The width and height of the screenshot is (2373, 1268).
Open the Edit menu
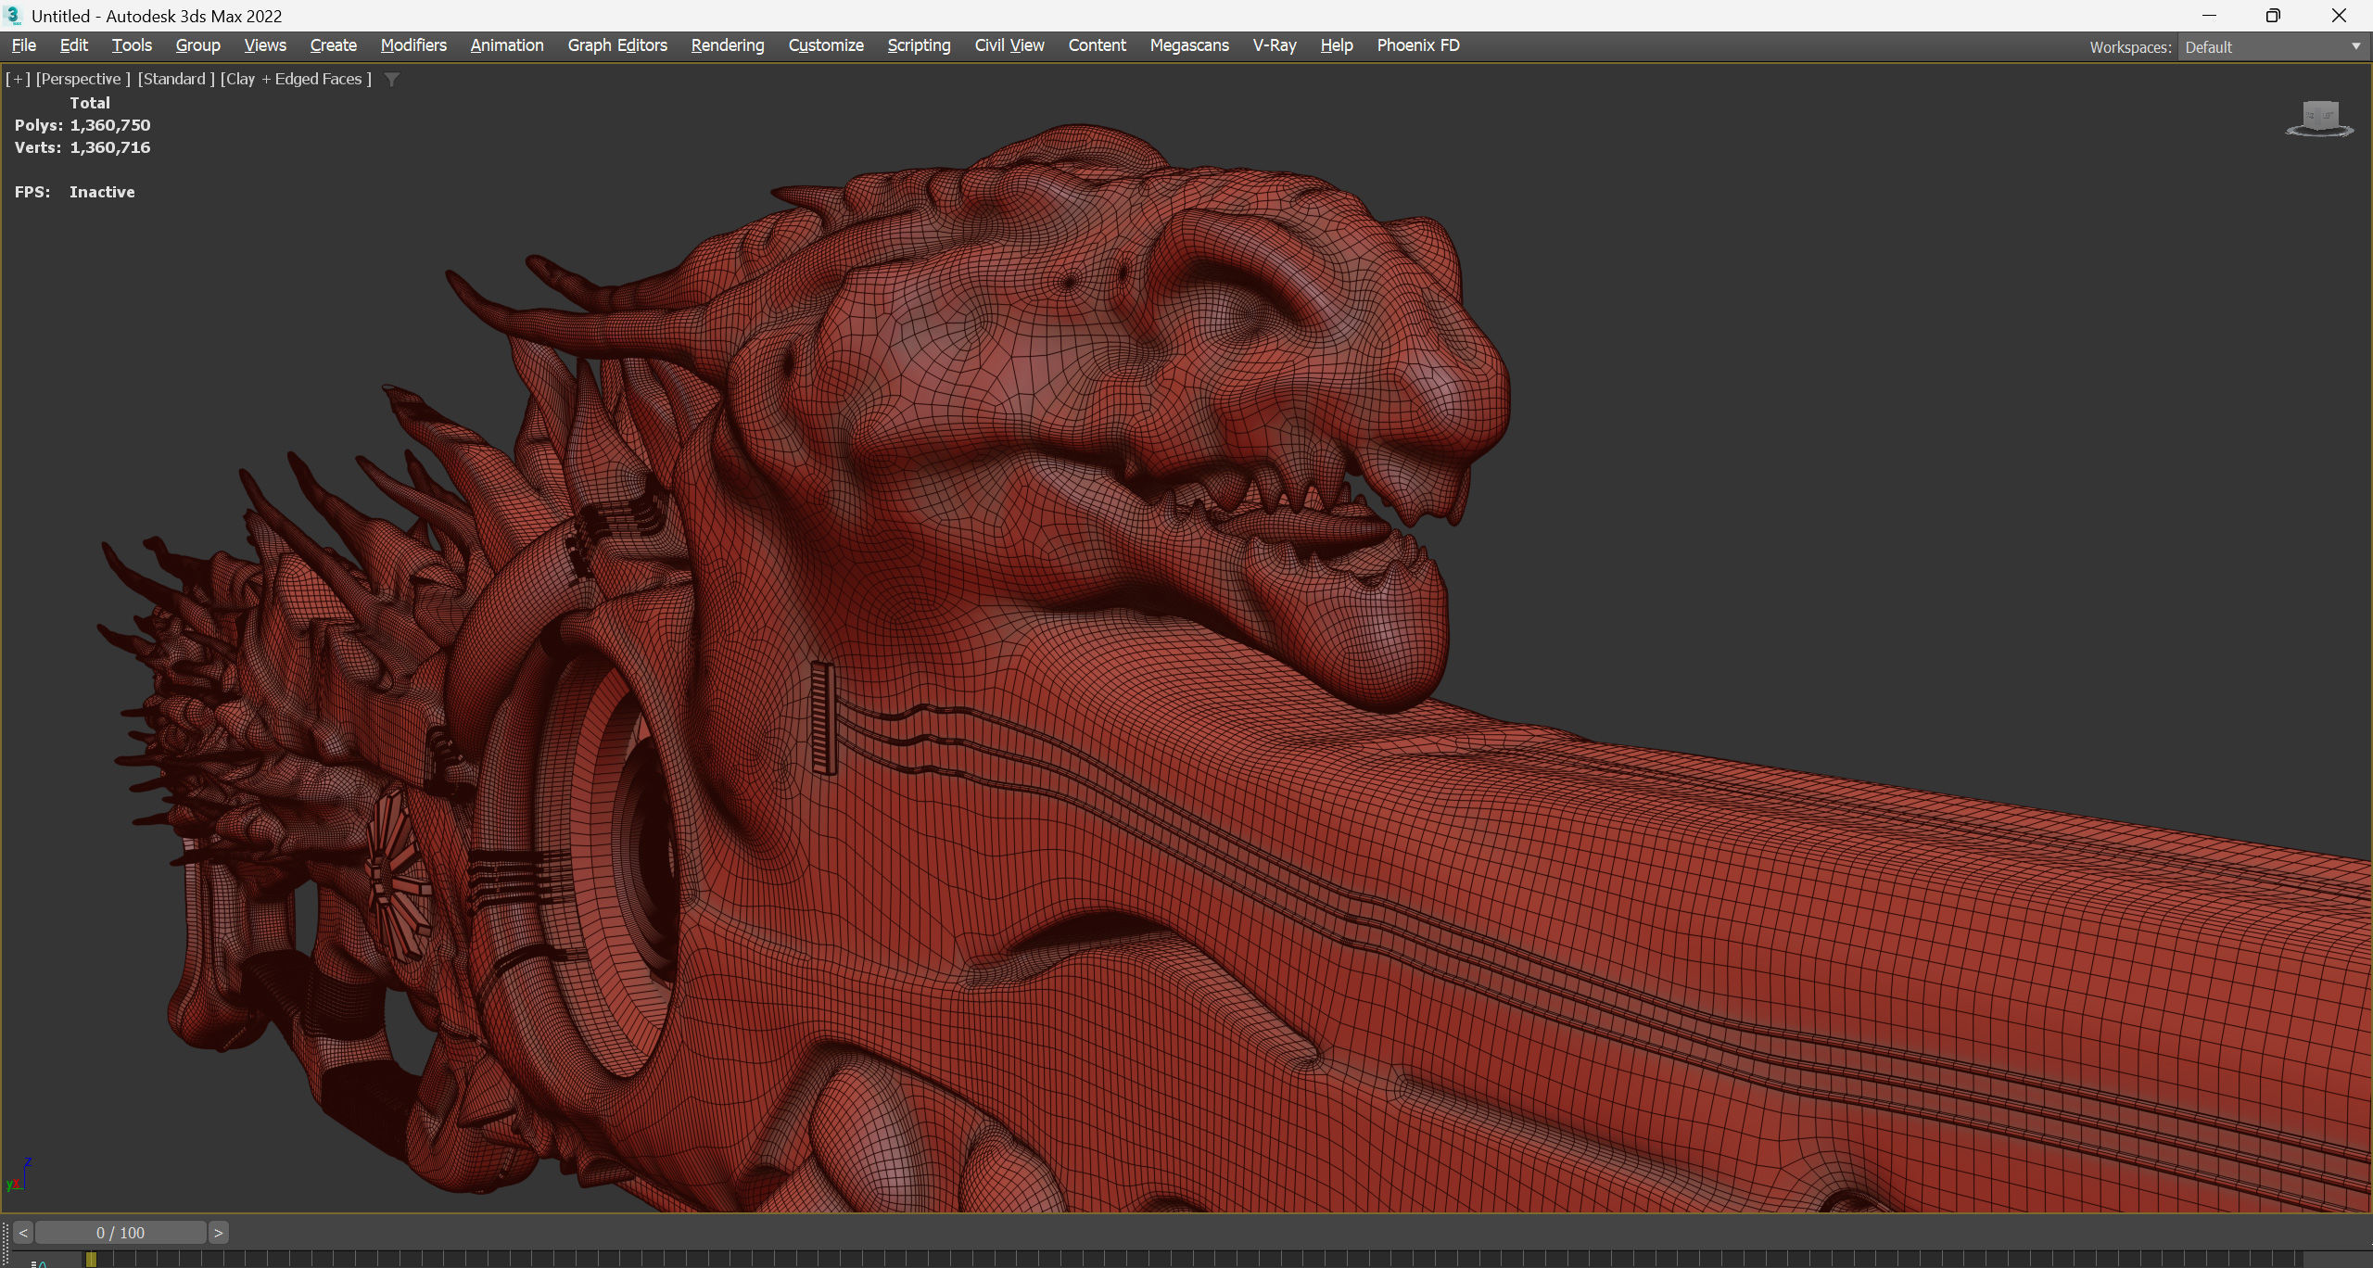coord(73,45)
